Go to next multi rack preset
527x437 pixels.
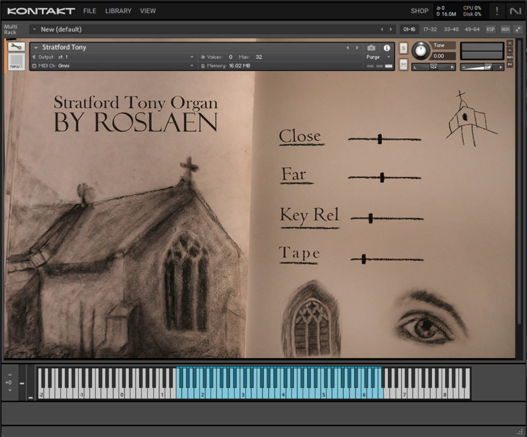click(x=391, y=29)
